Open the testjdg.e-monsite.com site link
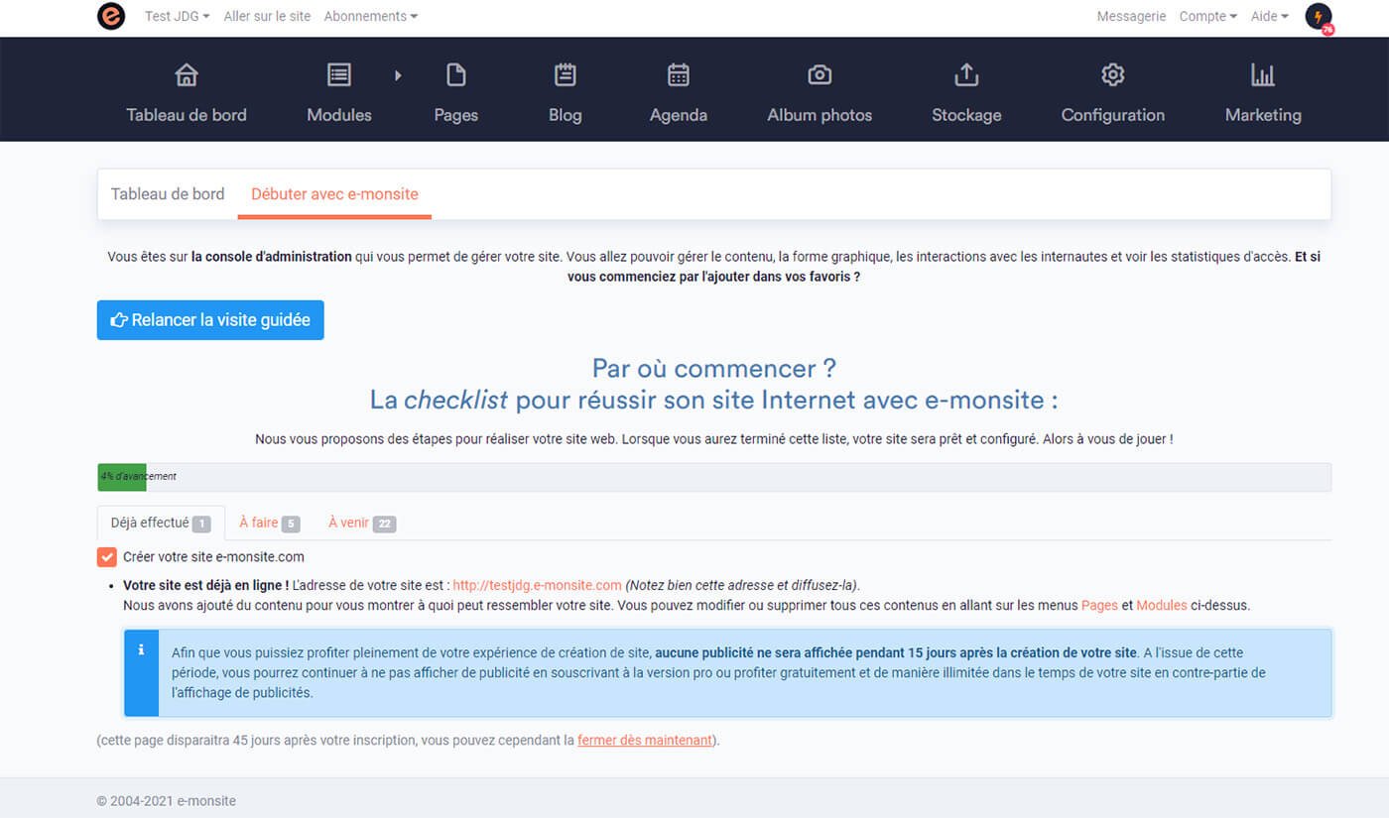The image size is (1389, 818). click(537, 585)
